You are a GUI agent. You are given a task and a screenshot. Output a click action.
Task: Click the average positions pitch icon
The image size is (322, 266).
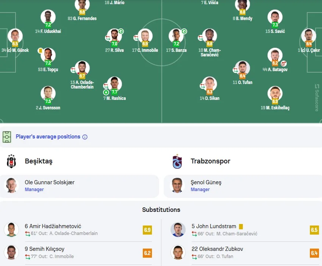click(7, 137)
